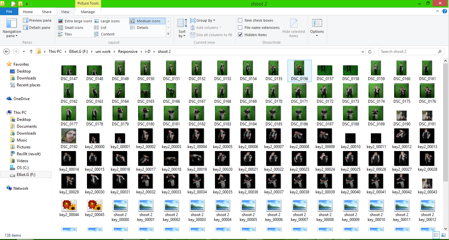Switch to the Share ribbon tab
This screenshot has width=449, height=240.
click(x=47, y=12)
